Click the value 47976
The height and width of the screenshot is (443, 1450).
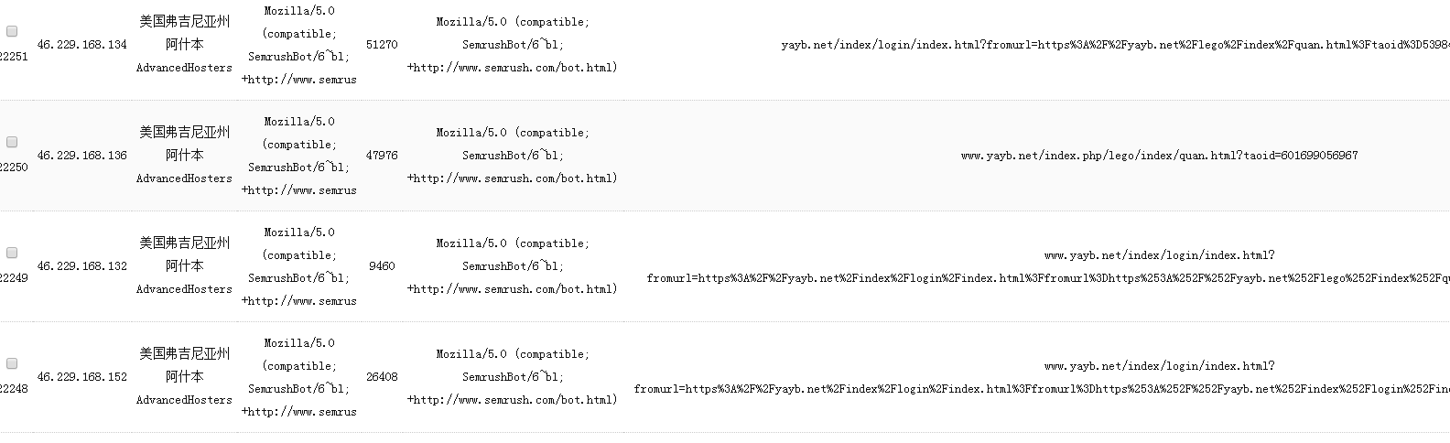[x=382, y=156]
